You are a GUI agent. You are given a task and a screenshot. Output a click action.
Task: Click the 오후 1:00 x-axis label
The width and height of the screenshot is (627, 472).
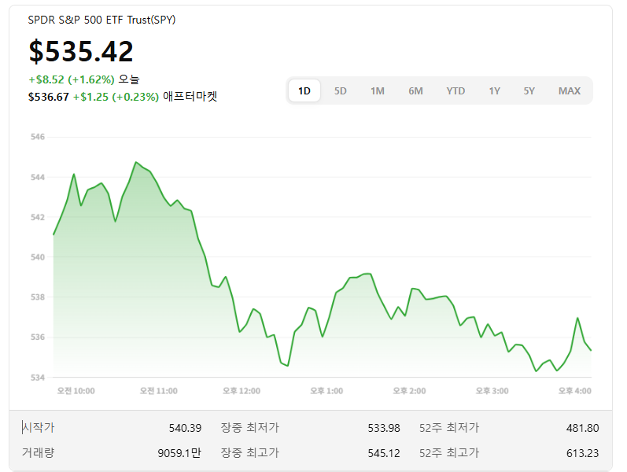tap(326, 391)
